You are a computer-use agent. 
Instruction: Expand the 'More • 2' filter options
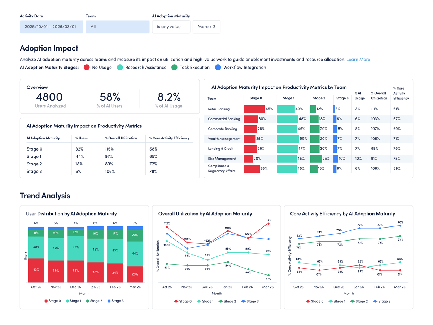tap(206, 27)
